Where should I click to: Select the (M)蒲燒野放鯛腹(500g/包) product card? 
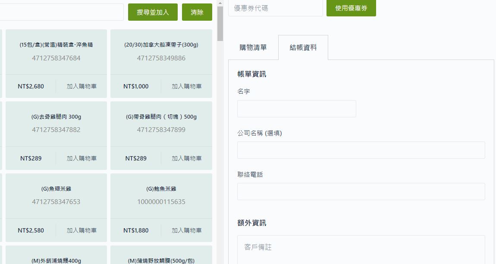[x=161, y=257]
